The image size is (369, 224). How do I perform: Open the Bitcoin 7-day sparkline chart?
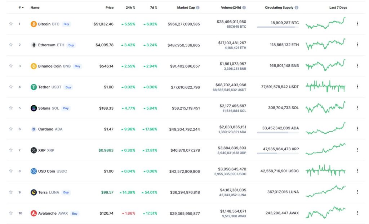pyautogui.click(x=325, y=23)
